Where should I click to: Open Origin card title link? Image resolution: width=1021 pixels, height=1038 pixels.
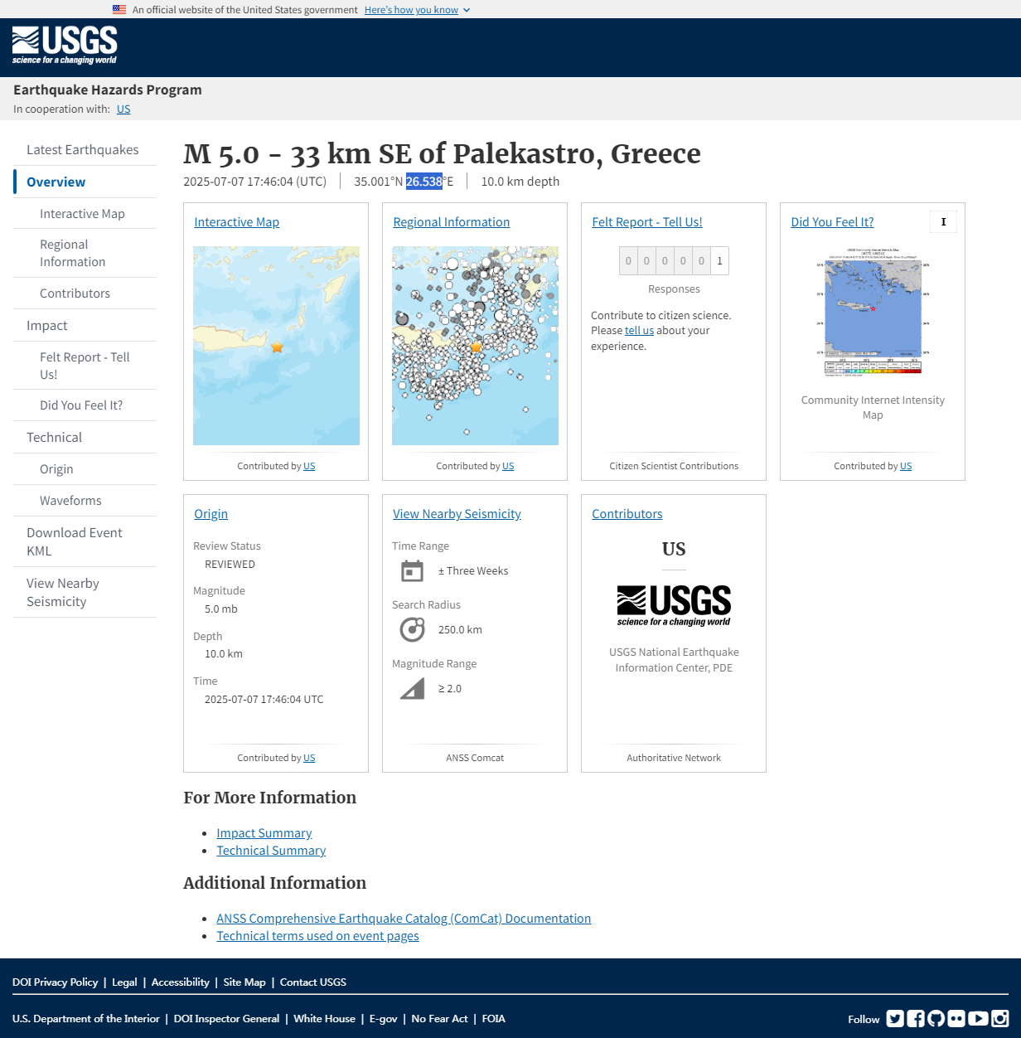[210, 514]
